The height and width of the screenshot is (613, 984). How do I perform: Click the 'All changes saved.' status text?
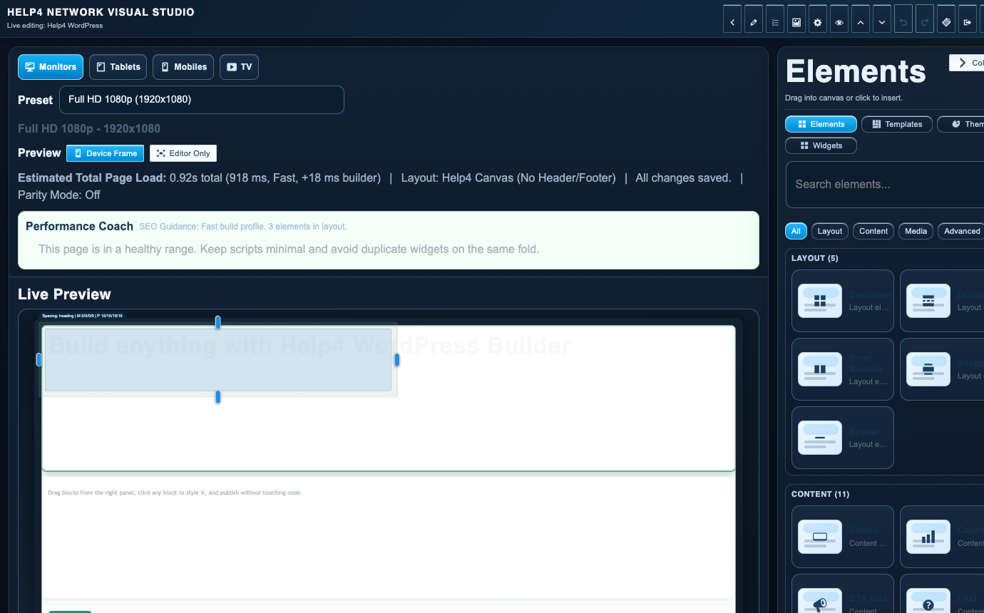click(x=683, y=177)
